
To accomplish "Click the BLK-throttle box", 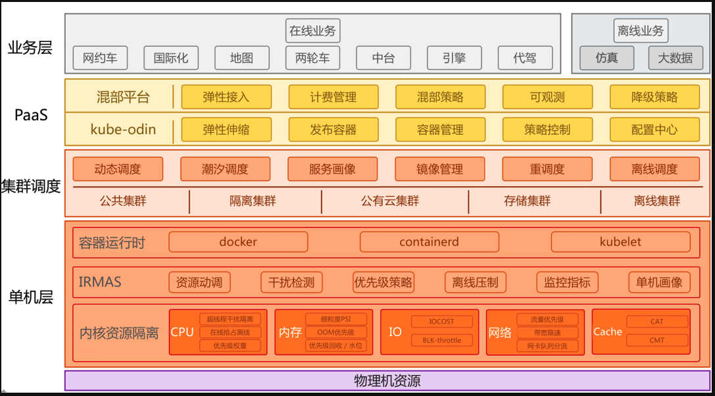I will click(x=442, y=340).
